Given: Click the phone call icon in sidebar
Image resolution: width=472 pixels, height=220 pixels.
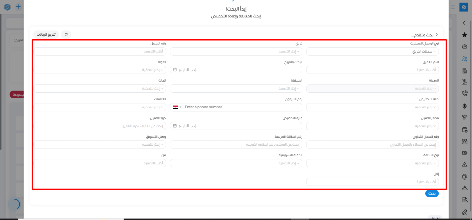Looking at the screenshot, I should point(464,93).
